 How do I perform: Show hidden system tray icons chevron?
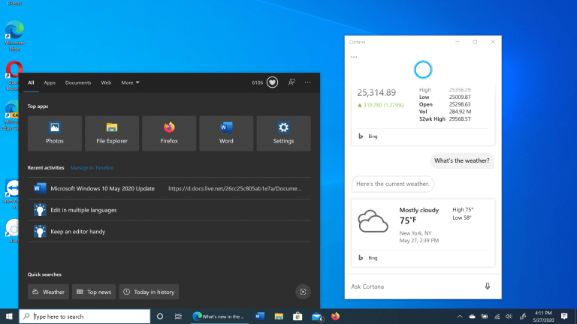460,316
